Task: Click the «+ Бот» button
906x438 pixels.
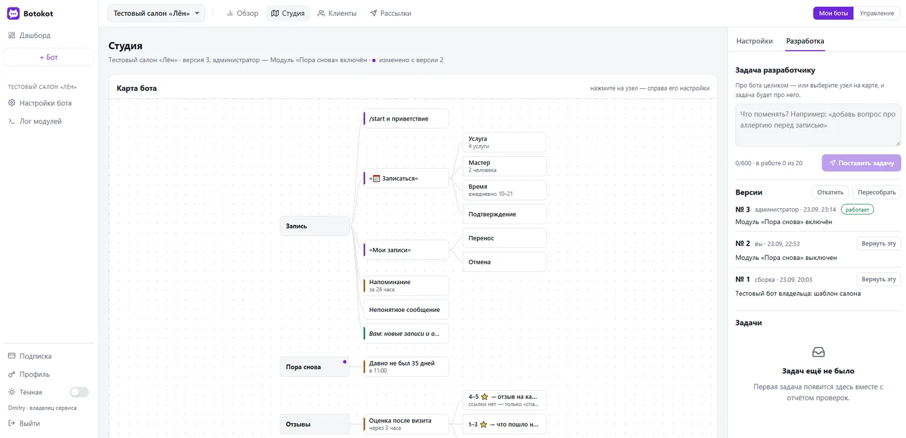Action: point(48,57)
